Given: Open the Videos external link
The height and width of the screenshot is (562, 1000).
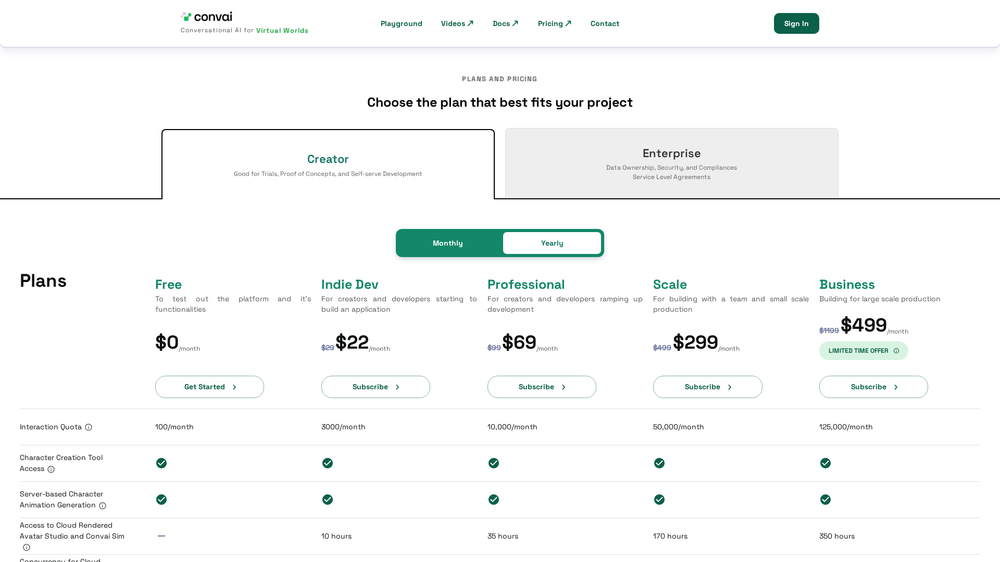Looking at the screenshot, I should (x=457, y=23).
